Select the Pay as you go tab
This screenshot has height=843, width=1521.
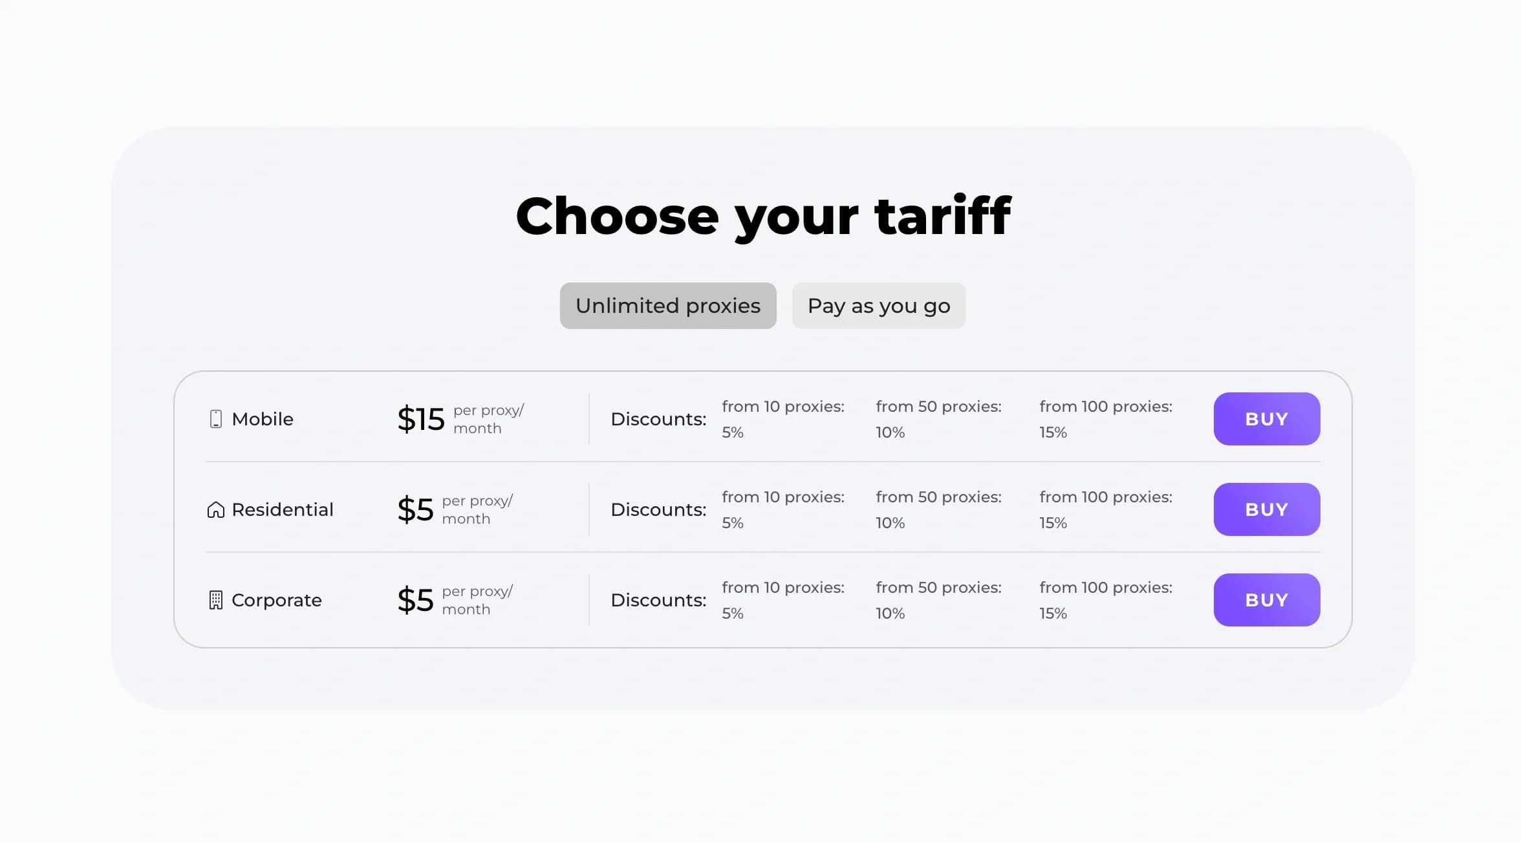pyautogui.click(x=879, y=306)
